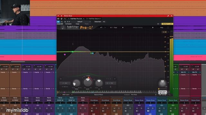Solo the blue highlighted Stereo Buss channel
Viewport: 206px width, 115px height.
click(x=153, y=108)
